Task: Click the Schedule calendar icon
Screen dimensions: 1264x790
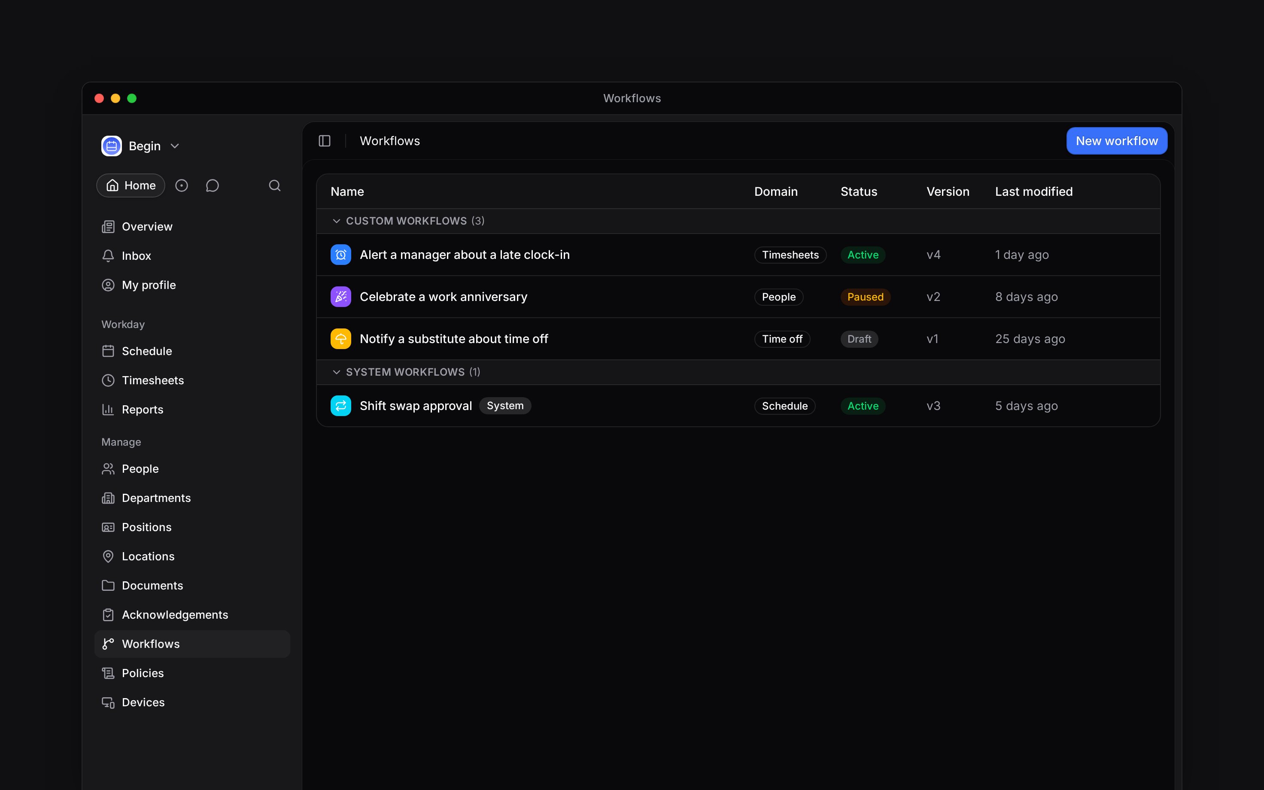Action: [108, 351]
